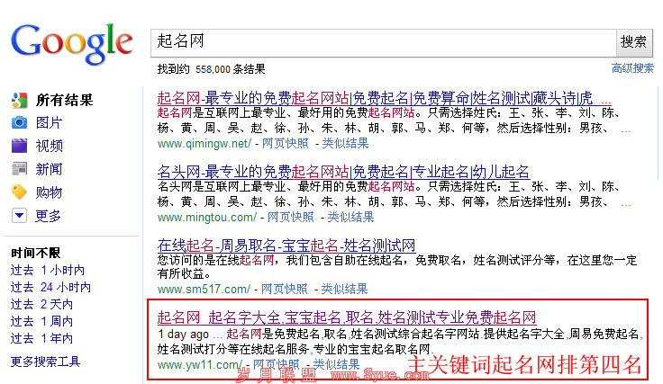Viewport: 663px width, 384px height.
Task: Open 图片 images search via camera icon
Action: [x=19, y=123]
